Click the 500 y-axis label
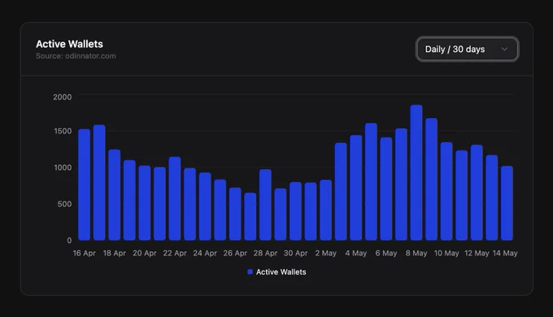553x317 pixels. click(64, 204)
